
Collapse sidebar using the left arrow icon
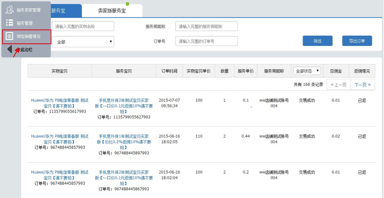pos(9,50)
